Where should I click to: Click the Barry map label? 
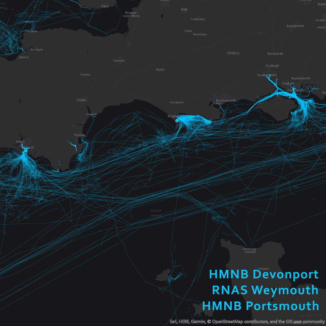tap(105, 6)
